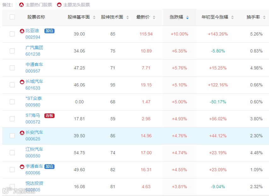269x196 pixels.
Task: Sort by 股神技术面 column arrows
Action: pos(128,17)
